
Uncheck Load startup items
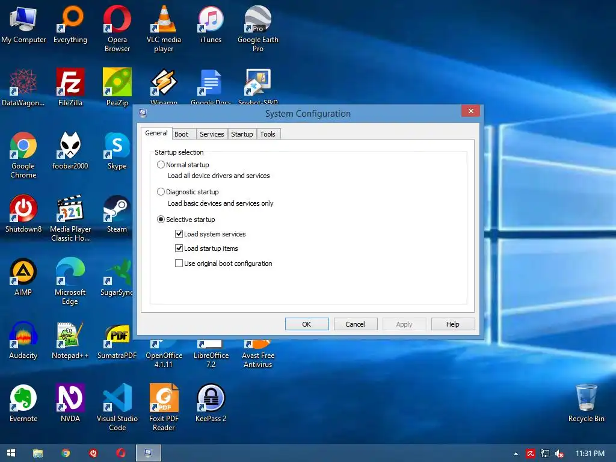click(179, 248)
